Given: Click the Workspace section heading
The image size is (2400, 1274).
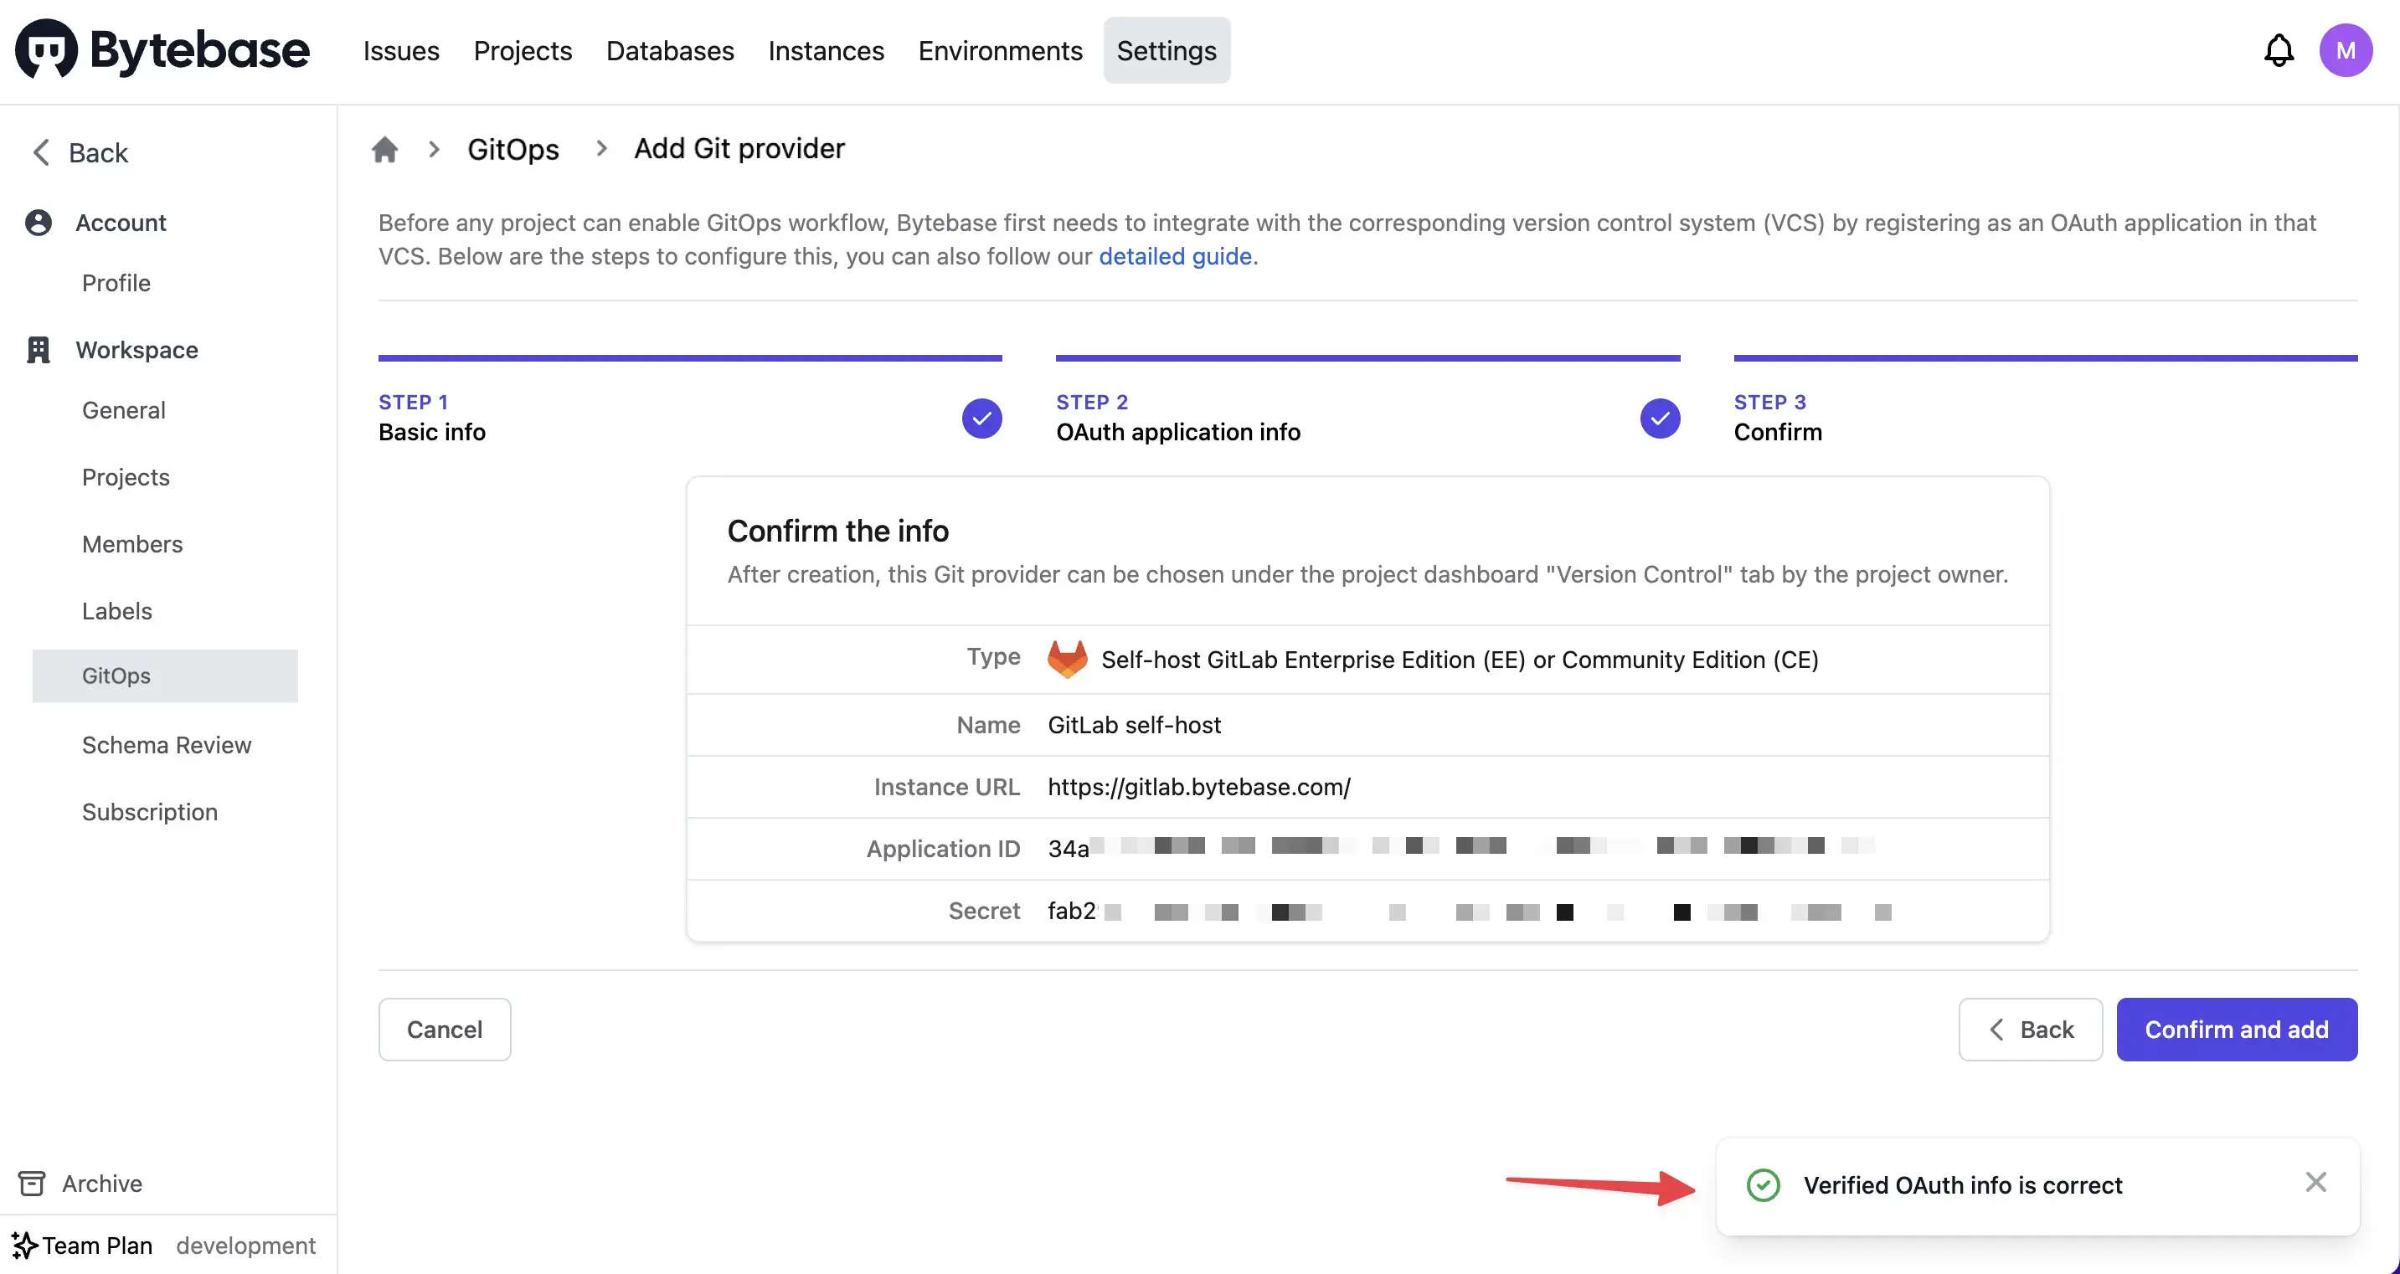Looking at the screenshot, I should (137, 349).
